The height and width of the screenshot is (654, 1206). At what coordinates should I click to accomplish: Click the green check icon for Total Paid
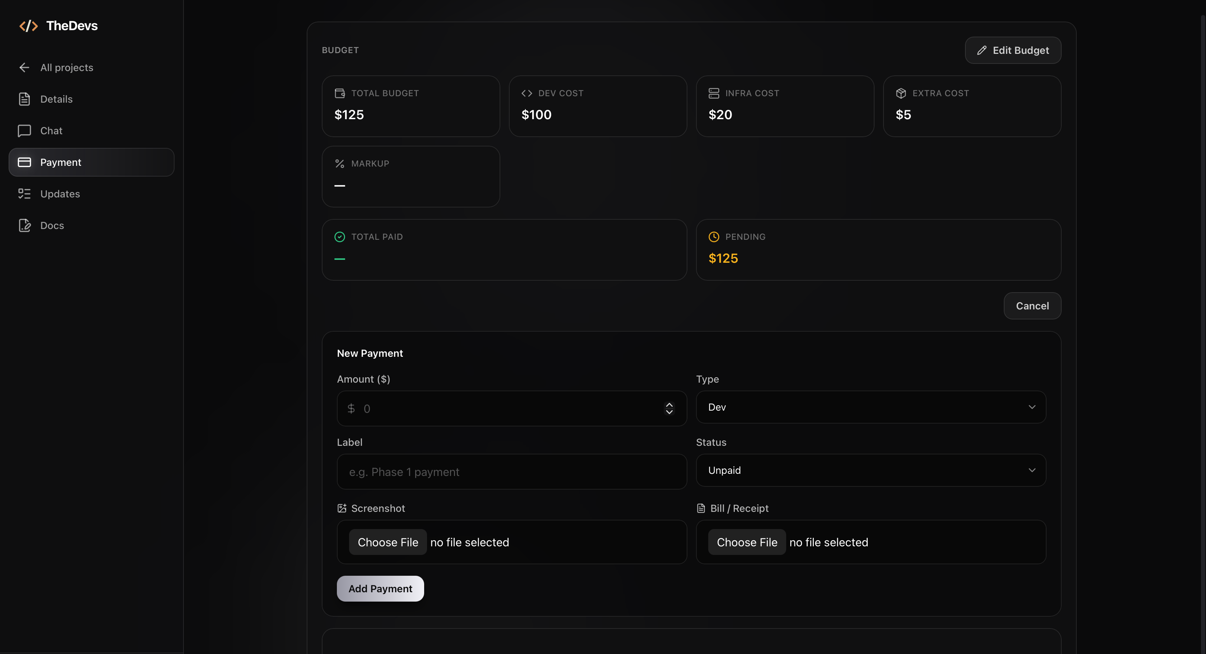pyautogui.click(x=340, y=237)
